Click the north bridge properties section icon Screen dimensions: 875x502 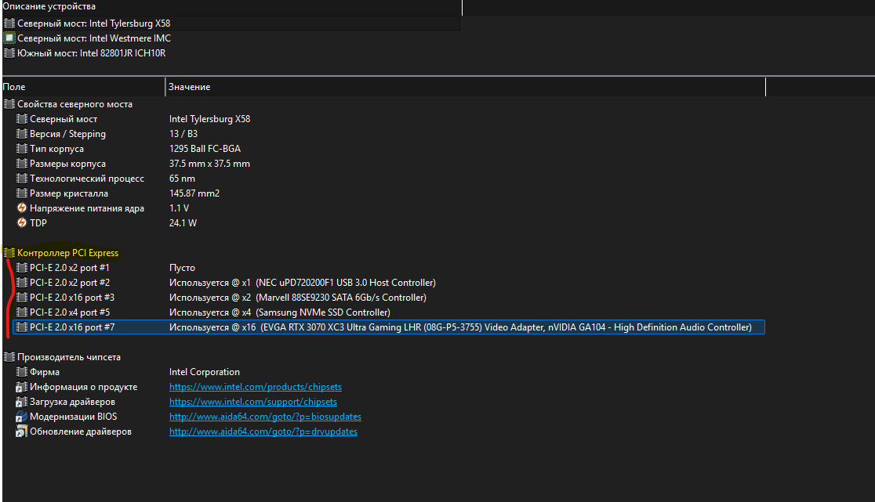pyautogui.click(x=9, y=104)
